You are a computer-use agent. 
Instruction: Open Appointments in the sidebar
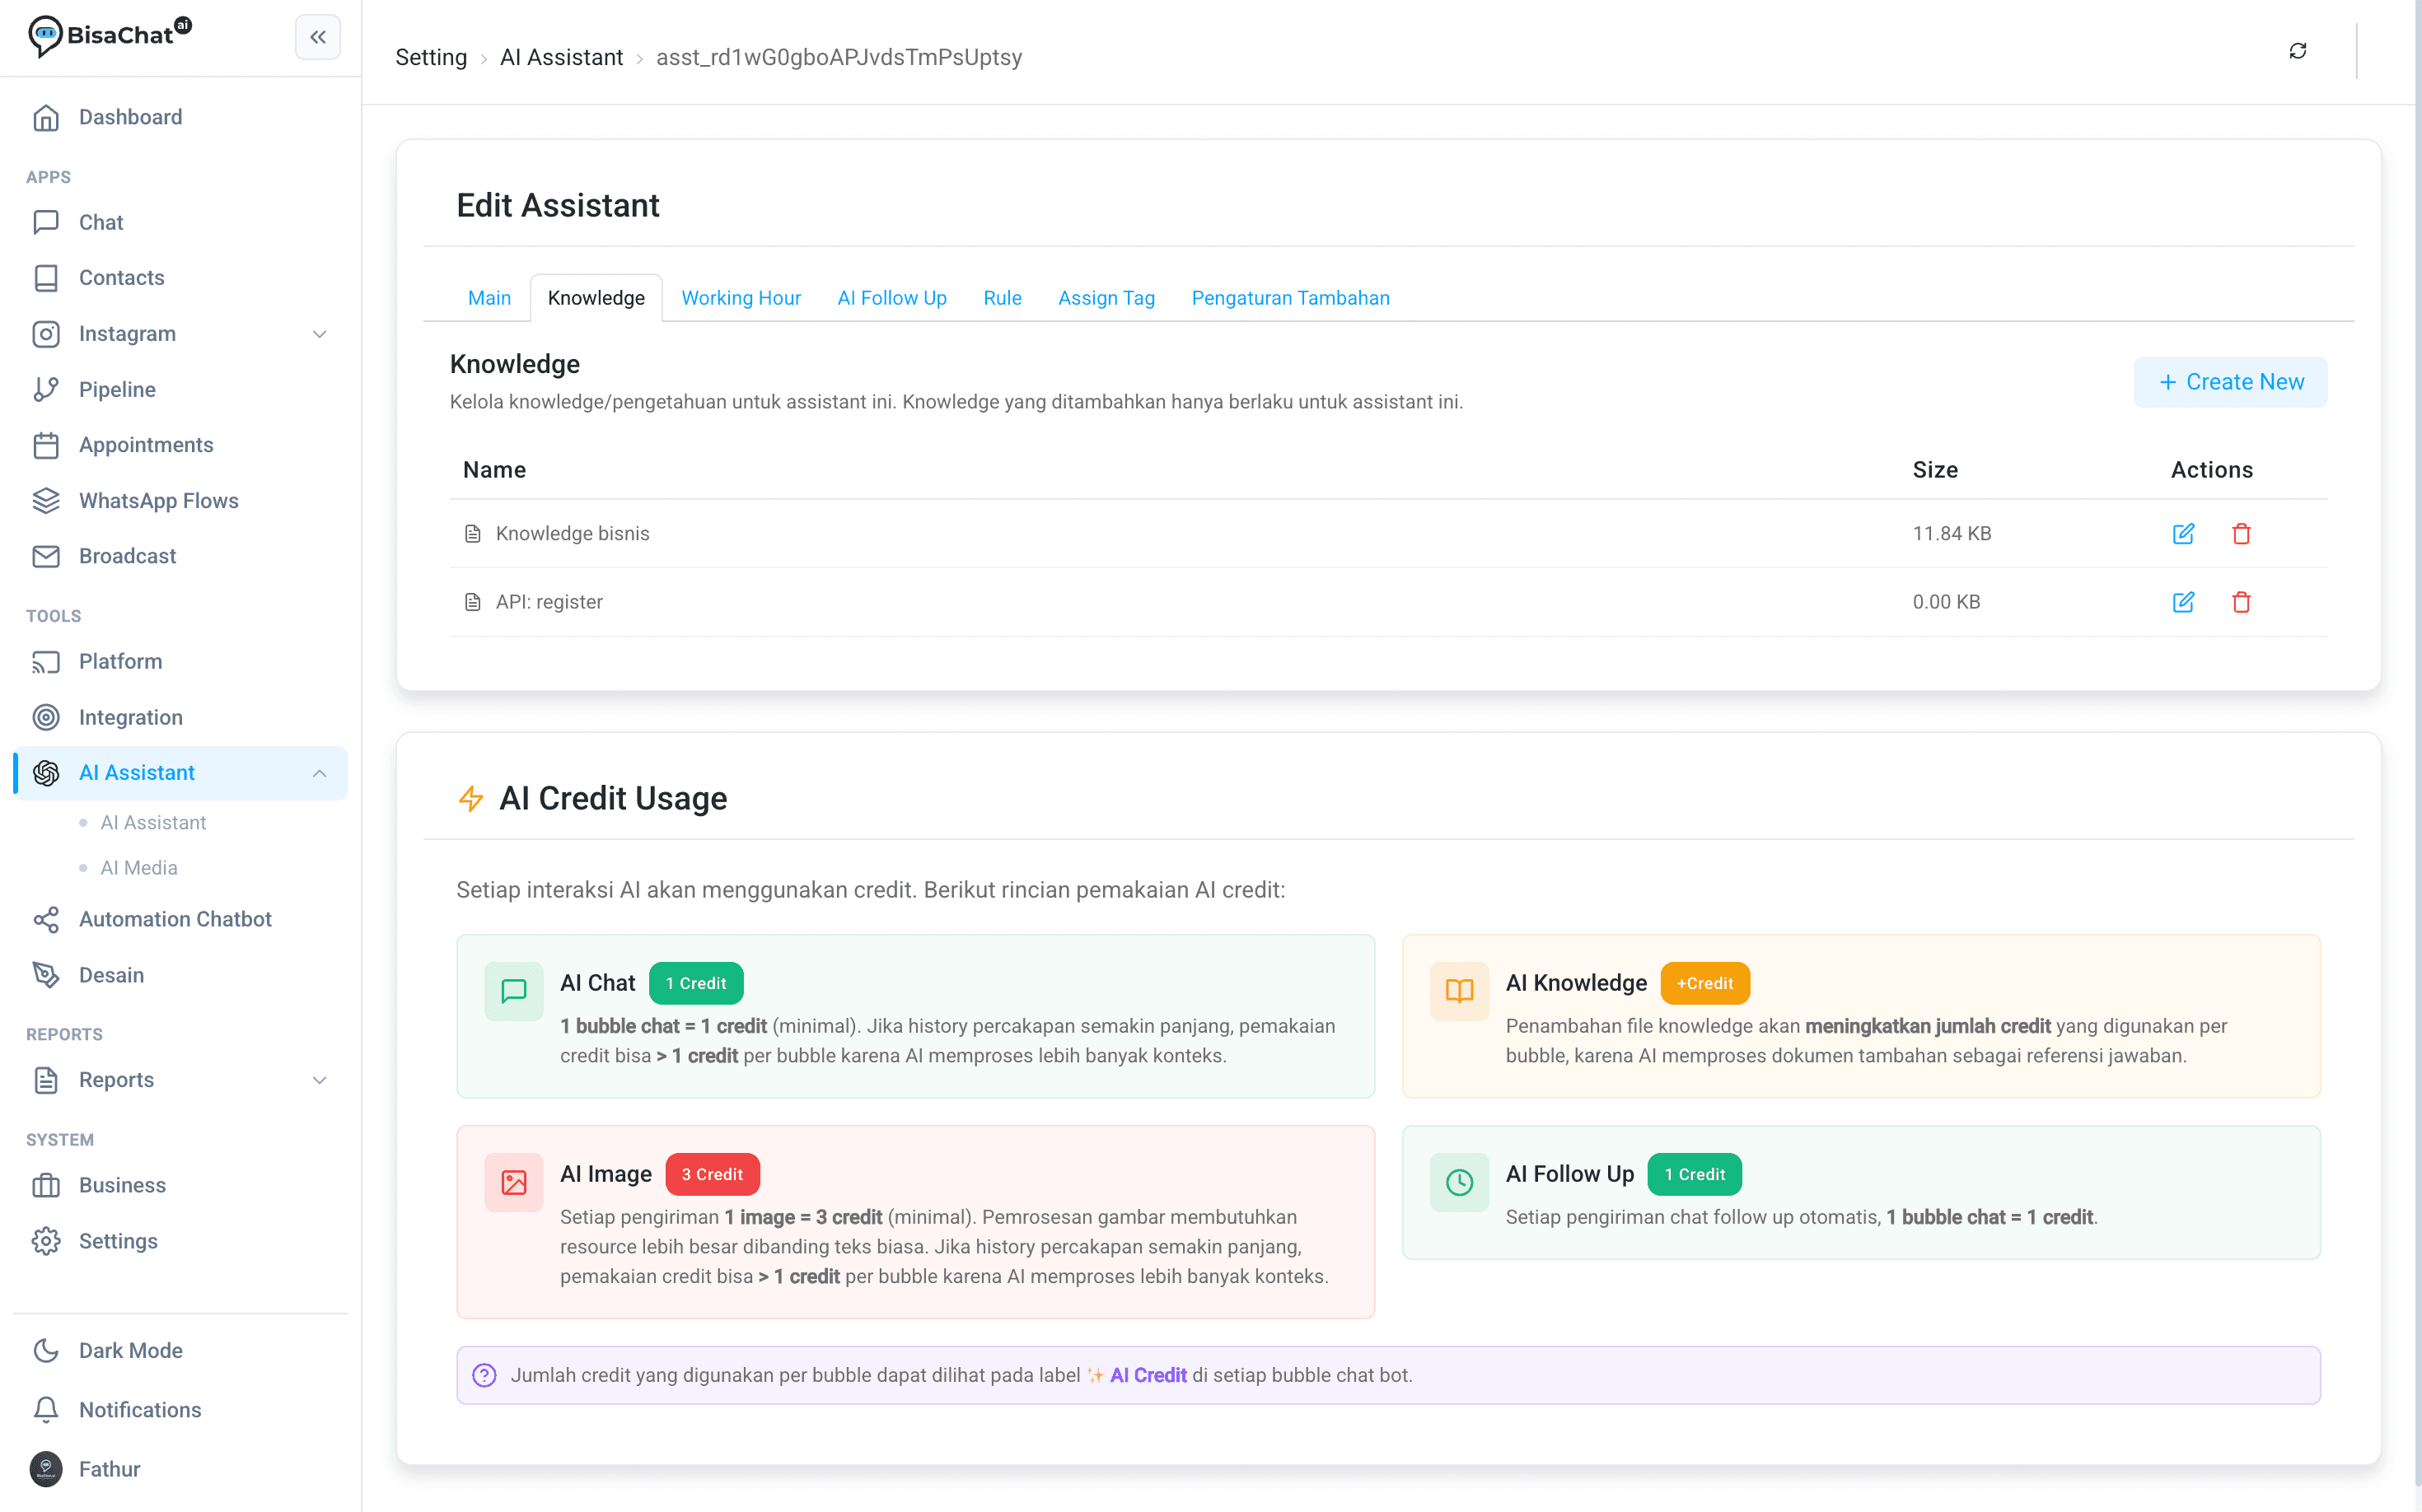180,445
